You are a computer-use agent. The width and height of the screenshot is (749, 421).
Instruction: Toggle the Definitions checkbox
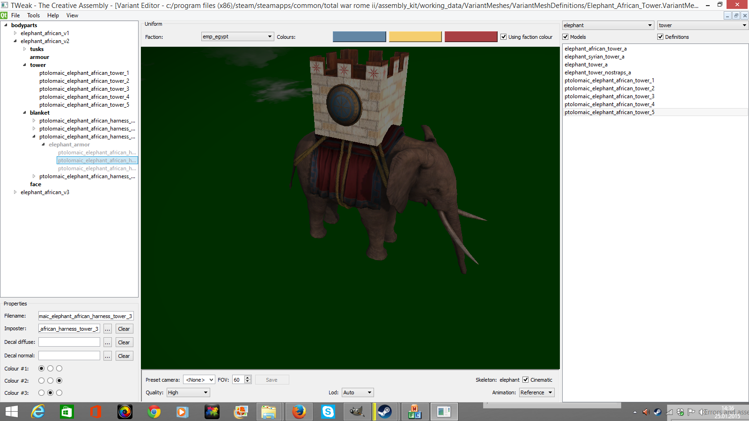661,37
